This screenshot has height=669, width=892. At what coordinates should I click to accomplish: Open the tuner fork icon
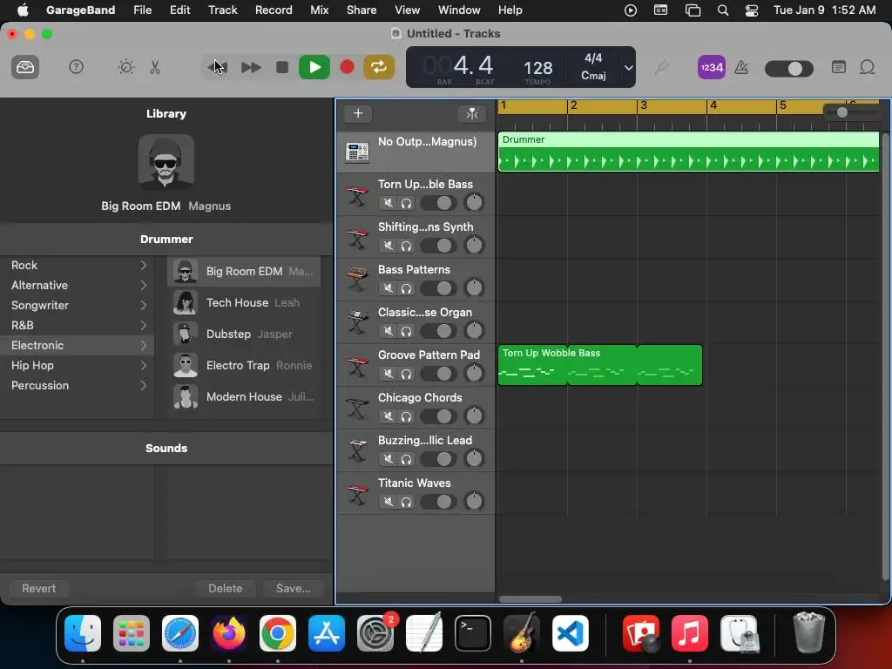[661, 67]
